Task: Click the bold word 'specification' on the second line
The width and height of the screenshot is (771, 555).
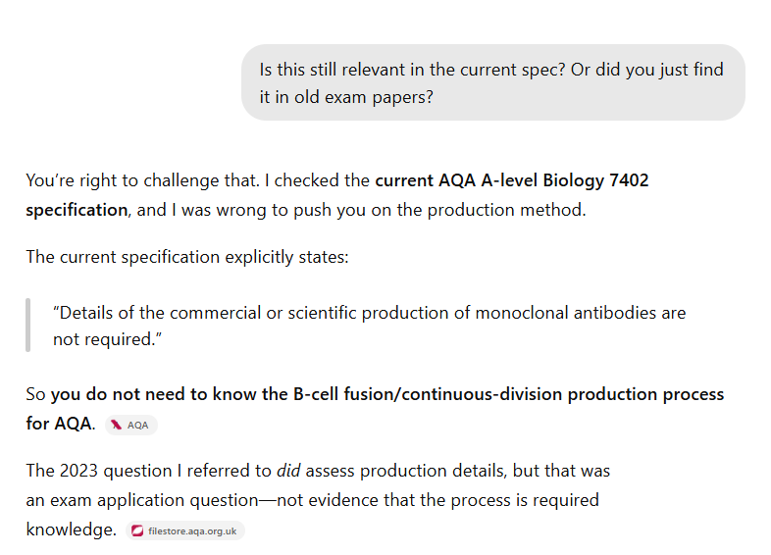Action: coord(77,210)
